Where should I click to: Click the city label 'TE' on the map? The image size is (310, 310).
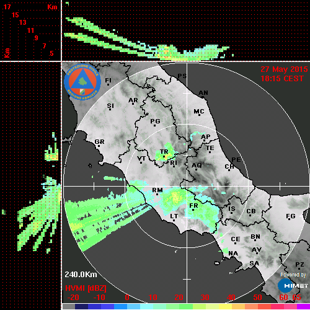[x=210, y=148]
